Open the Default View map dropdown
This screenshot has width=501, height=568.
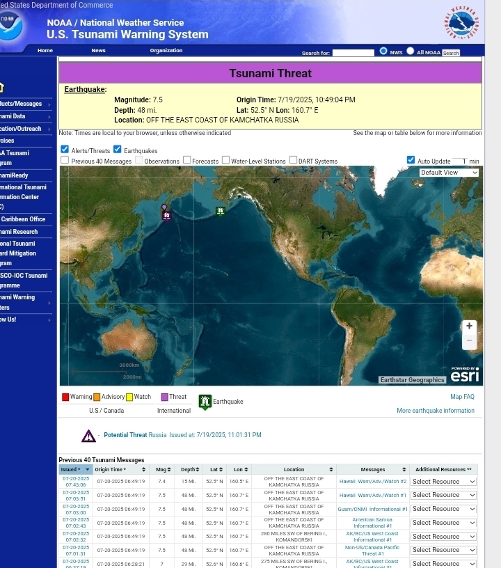[x=449, y=173]
